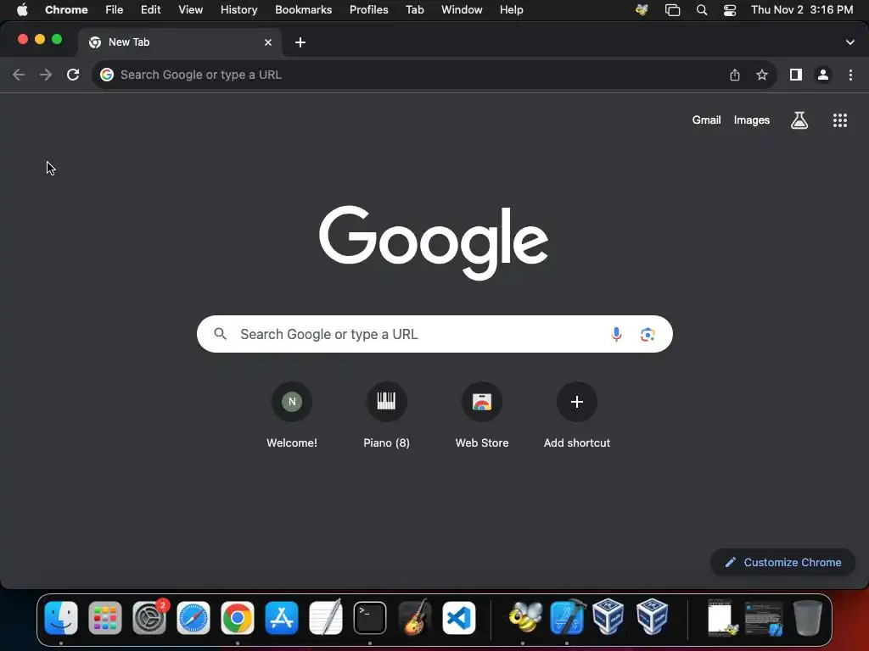Open Control Center in menu bar
The height and width of the screenshot is (651, 869).
tap(730, 10)
